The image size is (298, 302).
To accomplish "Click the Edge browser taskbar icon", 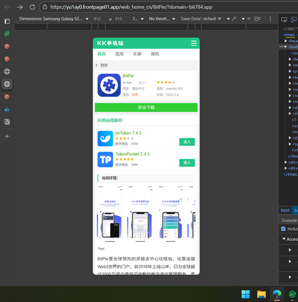I will pos(277,294).
